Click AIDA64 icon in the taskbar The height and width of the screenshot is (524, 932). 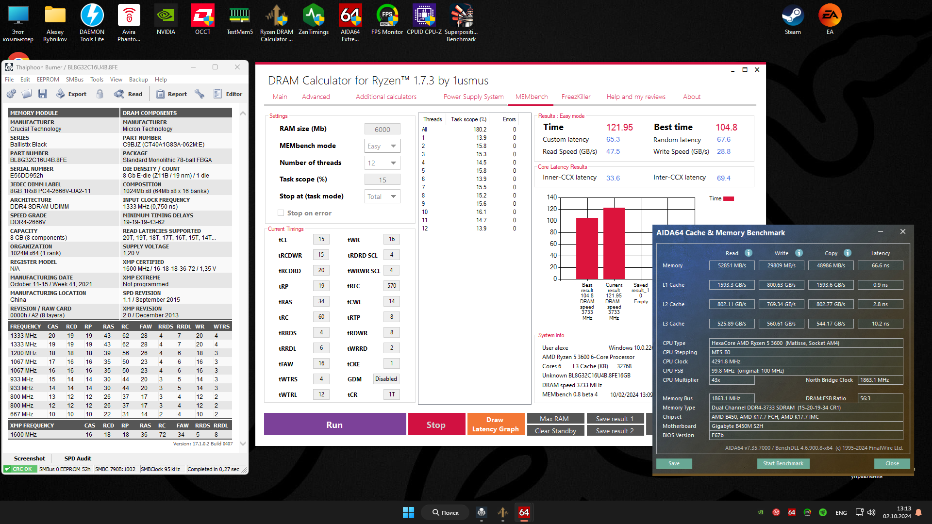pos(524,512)
